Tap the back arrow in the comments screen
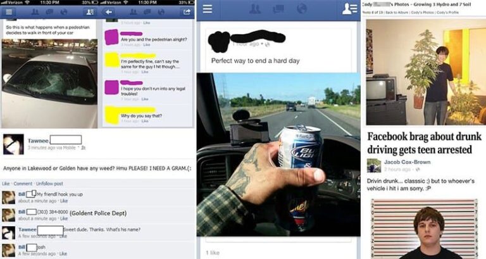486x259 pixels. (x=108, y=12)
